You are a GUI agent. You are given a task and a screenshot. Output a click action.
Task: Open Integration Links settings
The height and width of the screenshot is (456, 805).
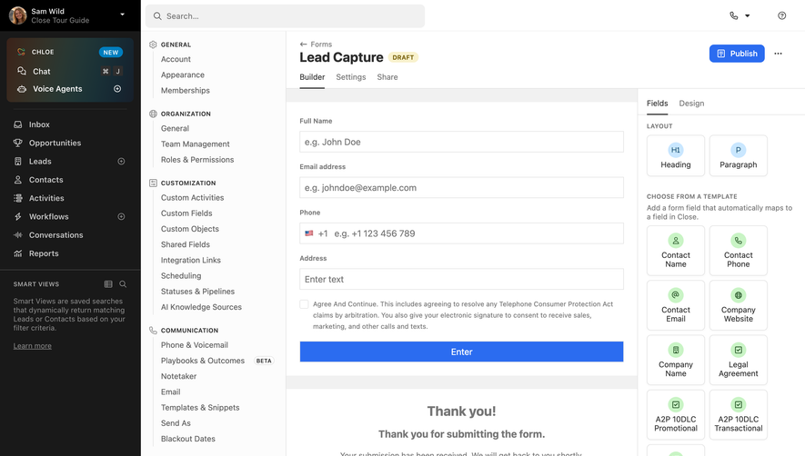(191, 260)
